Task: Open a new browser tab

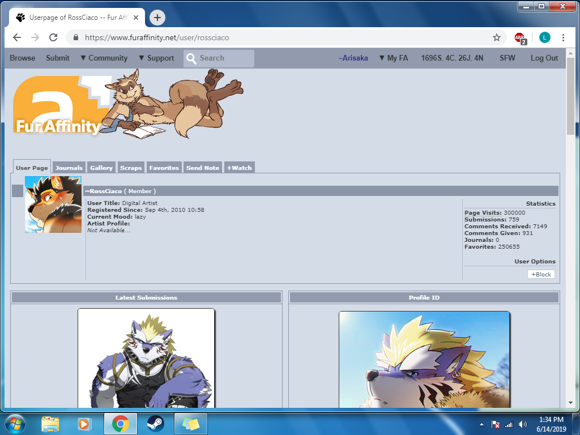Action: click(x=157, y=18)
